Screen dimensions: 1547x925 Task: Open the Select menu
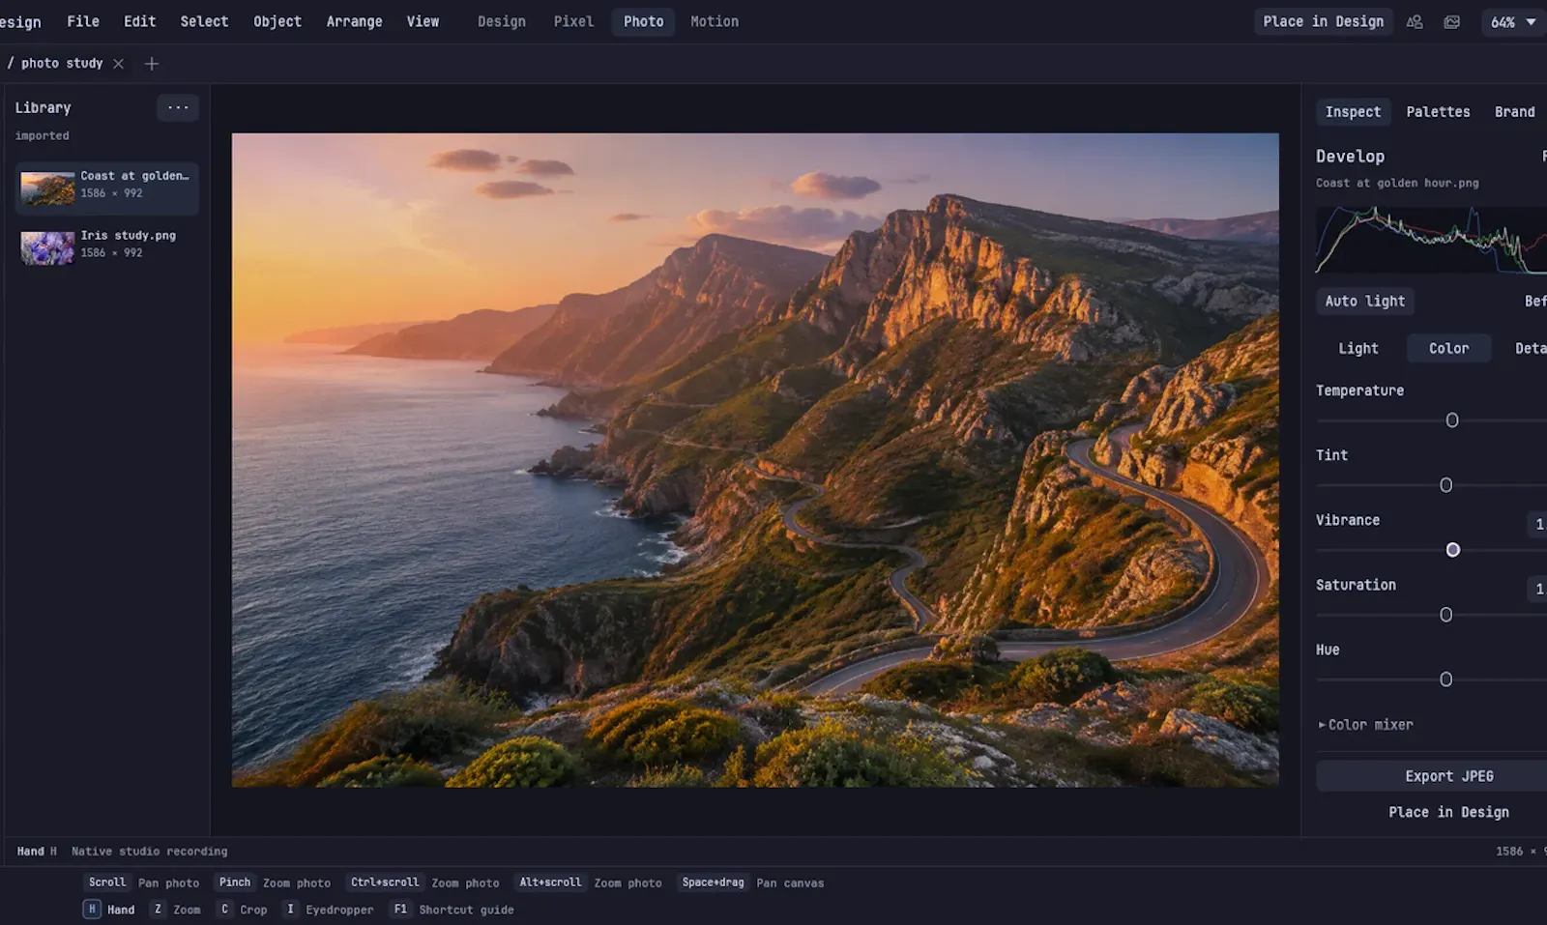tap(204, 21)
